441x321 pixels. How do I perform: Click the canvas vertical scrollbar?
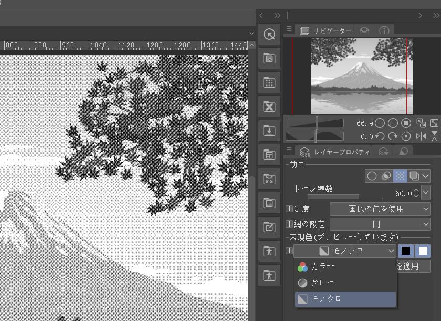pyautogui.click(x=251, y=248)
